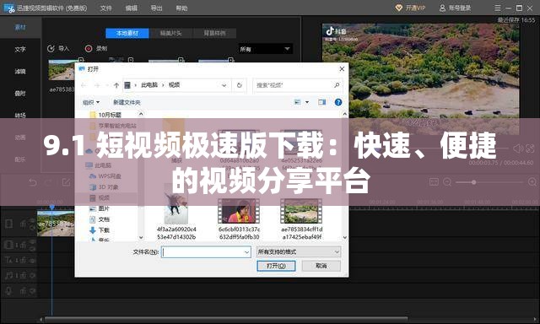The image size is (540, 324).
Task: Select video file 6c6cbf0313c37c thumbnail
Action: coord(239,211)
